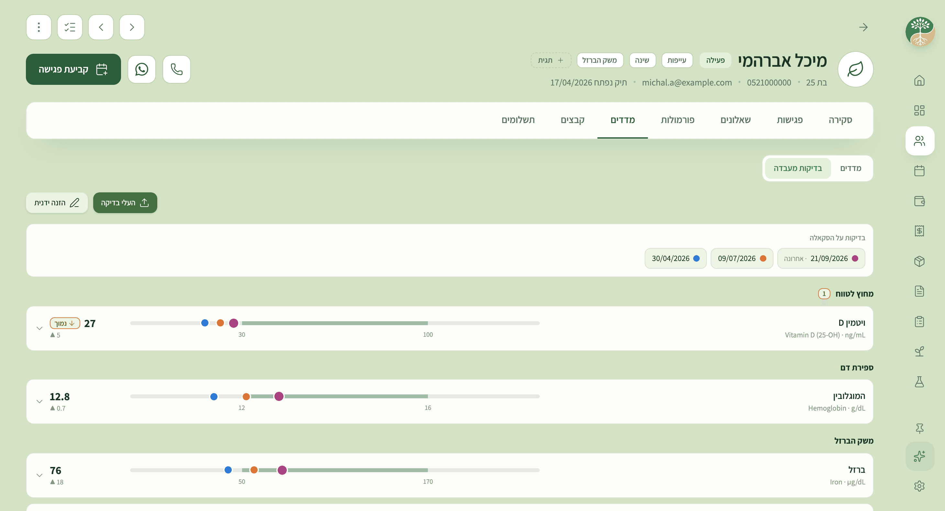Open the three-dot more options menu
The image size is (945, 511).
tap(39, 27)
